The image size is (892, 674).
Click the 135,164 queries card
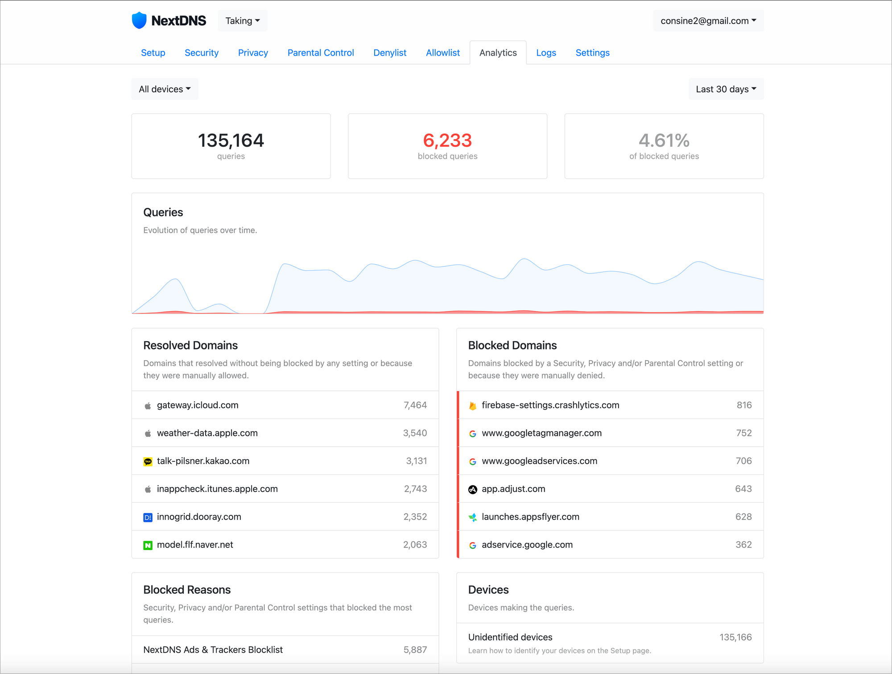click(231, 146)
